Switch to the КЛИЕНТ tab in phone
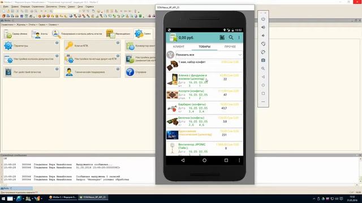 tap(179, 46)
